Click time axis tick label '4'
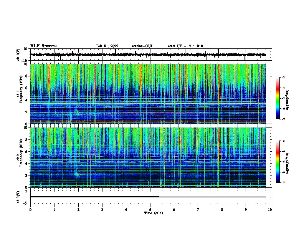304x235 pixels. [126, 210]
